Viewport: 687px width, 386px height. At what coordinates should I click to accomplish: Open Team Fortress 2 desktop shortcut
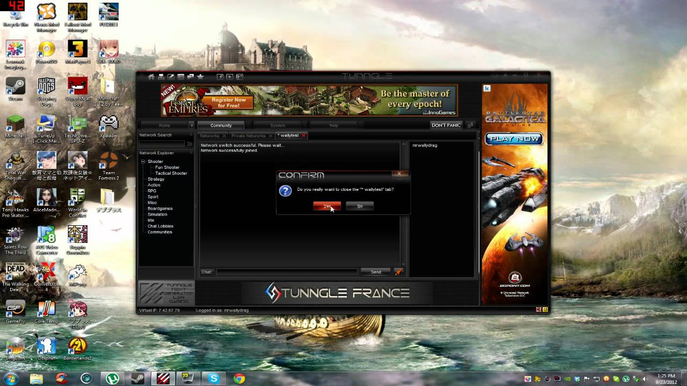click(x=109, y=166)
